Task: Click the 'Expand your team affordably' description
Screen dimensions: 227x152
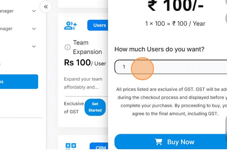Action: pyautogui.click(x=83, y=83)
